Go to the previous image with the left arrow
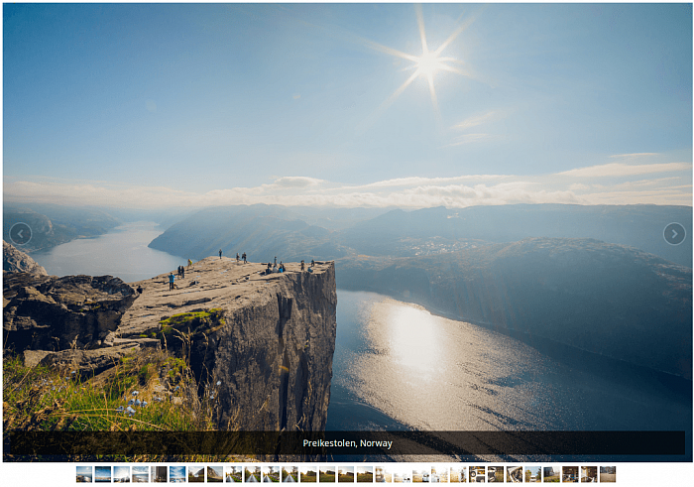 (21, 234)
